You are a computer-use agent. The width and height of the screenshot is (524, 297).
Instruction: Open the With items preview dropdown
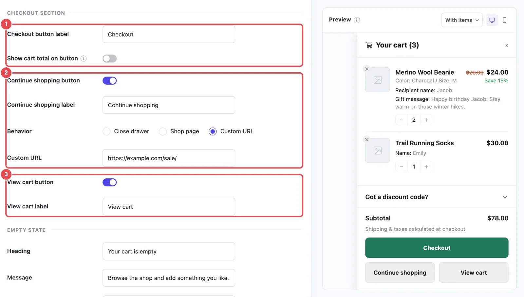(462, 20)
